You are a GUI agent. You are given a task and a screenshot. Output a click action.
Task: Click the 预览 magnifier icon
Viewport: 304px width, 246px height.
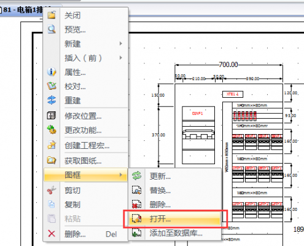[52, 29]
